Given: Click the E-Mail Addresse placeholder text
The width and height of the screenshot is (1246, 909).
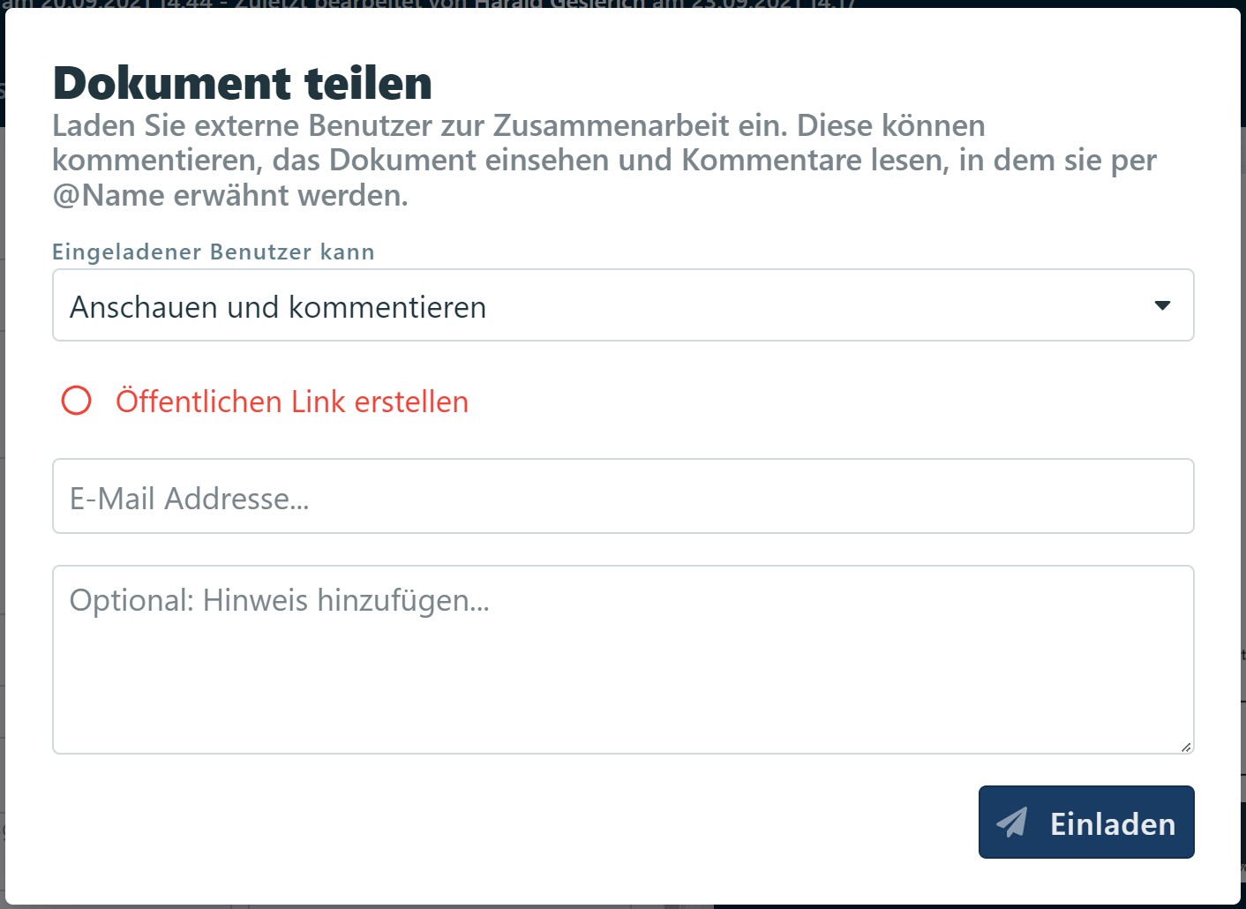Looking at the screenshot, I should 190,499.
